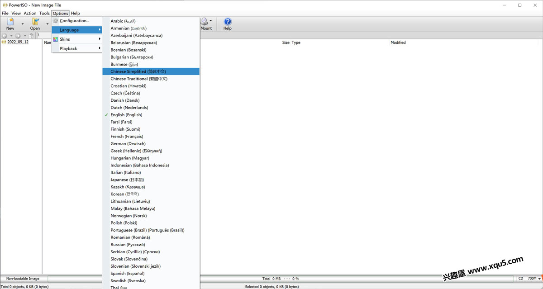Pick Bulgarian from language list
This screenshot has width=543, height=289.
[151, 57]
